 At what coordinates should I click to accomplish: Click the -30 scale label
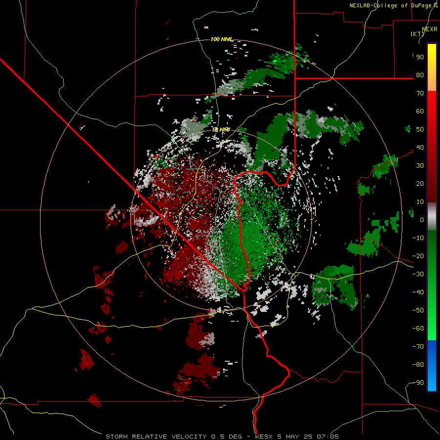click(418, 274)
